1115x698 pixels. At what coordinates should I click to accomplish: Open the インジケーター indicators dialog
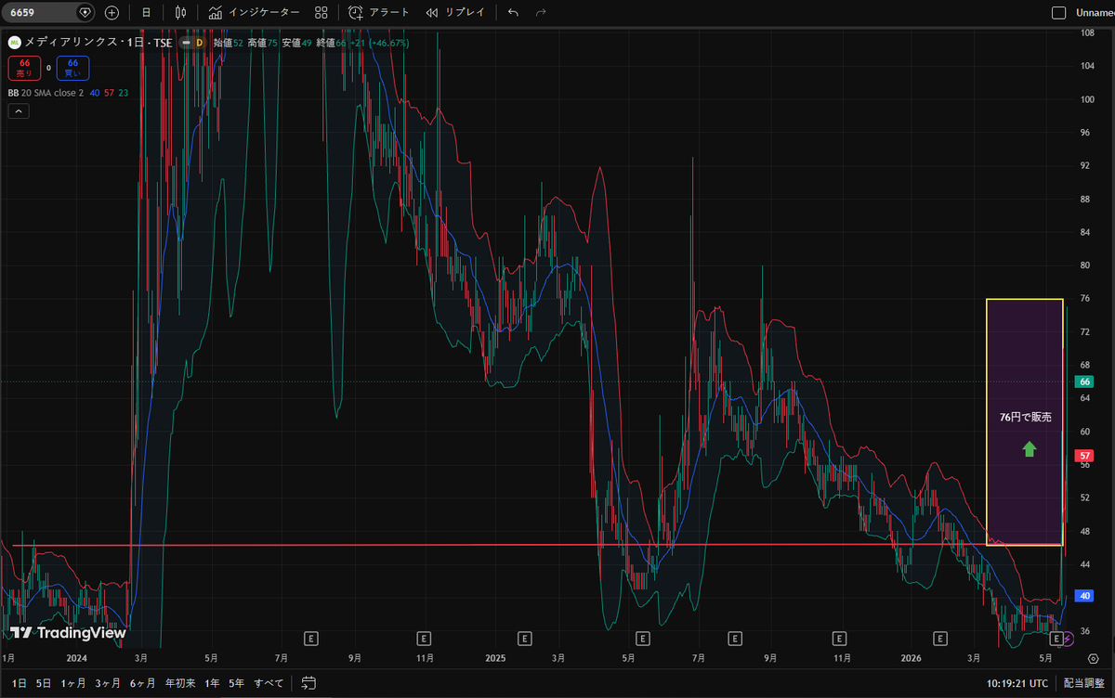click(254, 13)
